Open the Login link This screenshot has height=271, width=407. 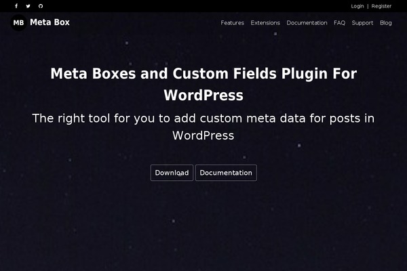coord(357,6)
